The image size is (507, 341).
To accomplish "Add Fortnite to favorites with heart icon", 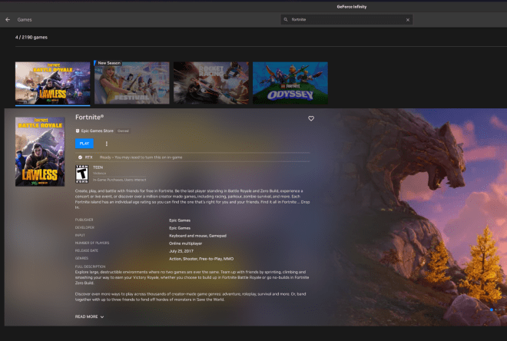I will point(311,118).
